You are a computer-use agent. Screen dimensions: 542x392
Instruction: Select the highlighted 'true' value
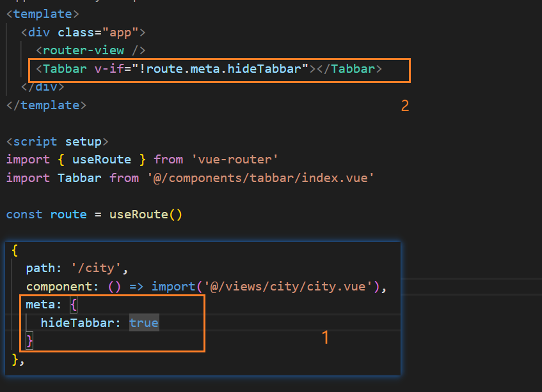click(x=144, y=323)
